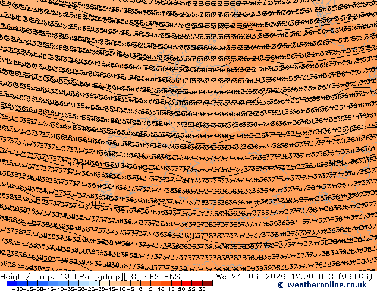
Task: Click the '3171' contour label on the map
Action: (76, 166)
